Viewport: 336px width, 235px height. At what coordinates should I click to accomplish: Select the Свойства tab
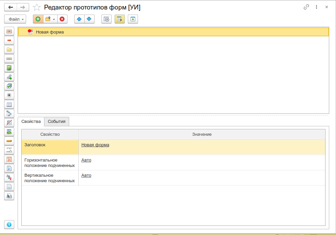[31, 121]
